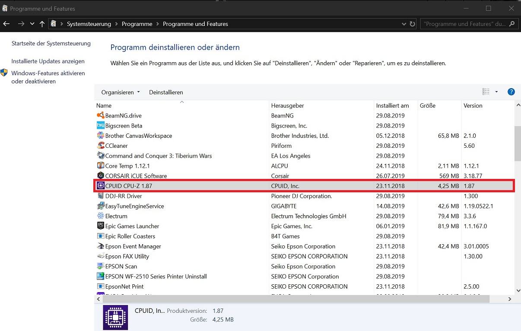
Task: Change view with the view layout icon
Action: tap(486, 92)
